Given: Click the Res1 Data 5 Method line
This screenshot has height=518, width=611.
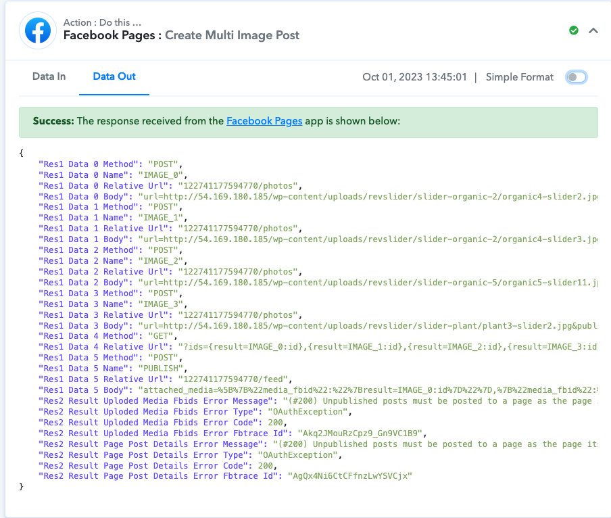Looking at the screenshot, I should [110, 358].
